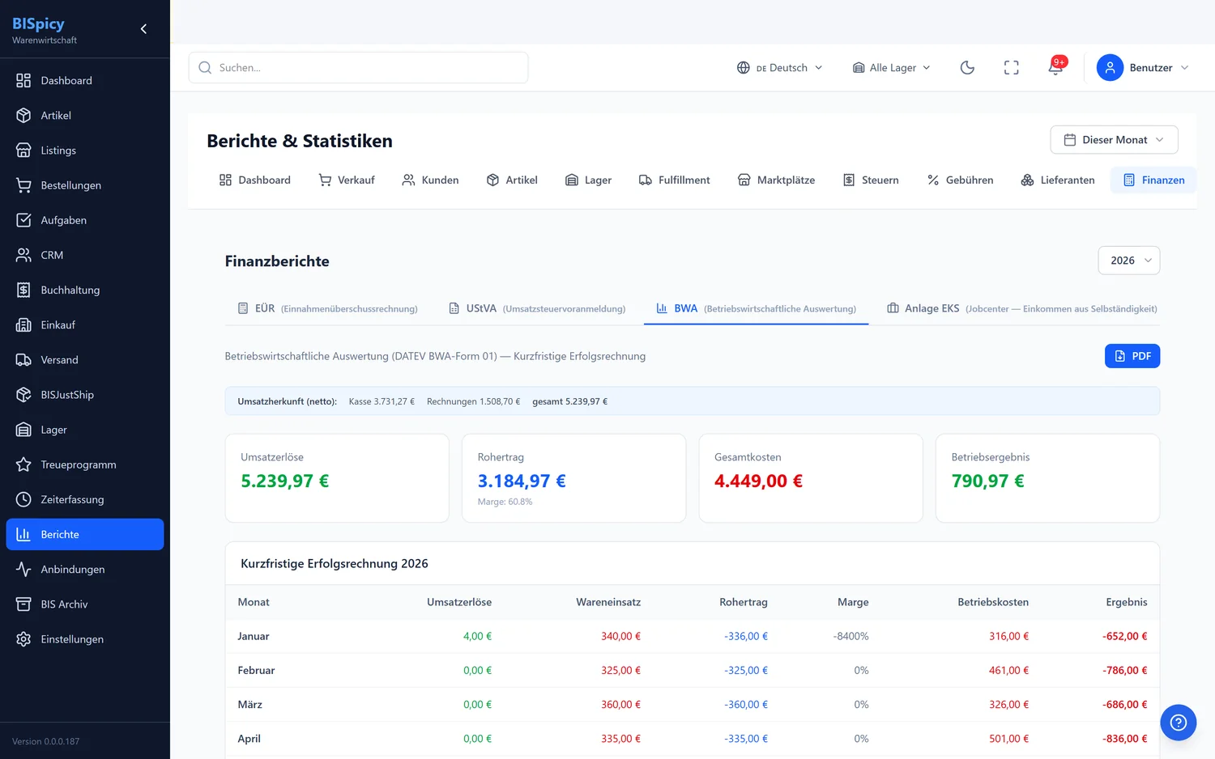The width and height of the screenshot is (1215, 759).
Task: Open Treueprogramm star icon in sidebar
Action: 23,464
